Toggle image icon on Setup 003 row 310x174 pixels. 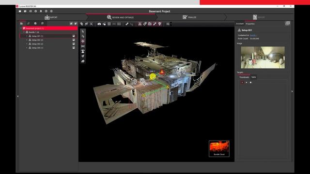74,44
